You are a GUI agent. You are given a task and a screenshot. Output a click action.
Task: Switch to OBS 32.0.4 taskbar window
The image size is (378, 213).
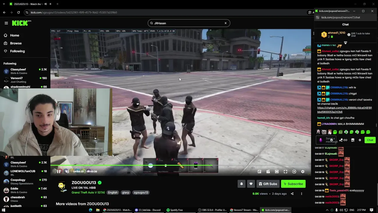tap(212, 210)
